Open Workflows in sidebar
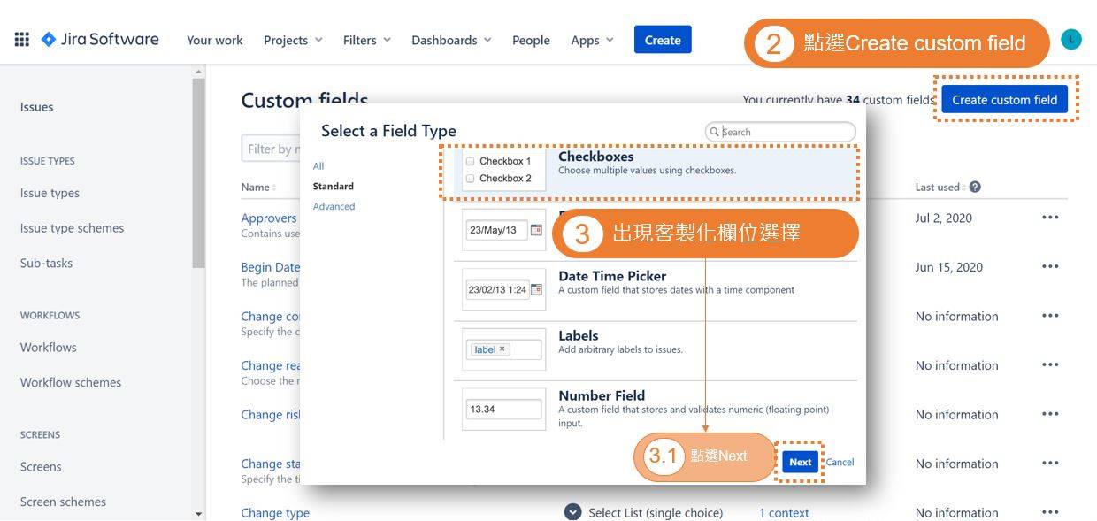The height and width of the screenshot is (521, 1097). [48, 347]
